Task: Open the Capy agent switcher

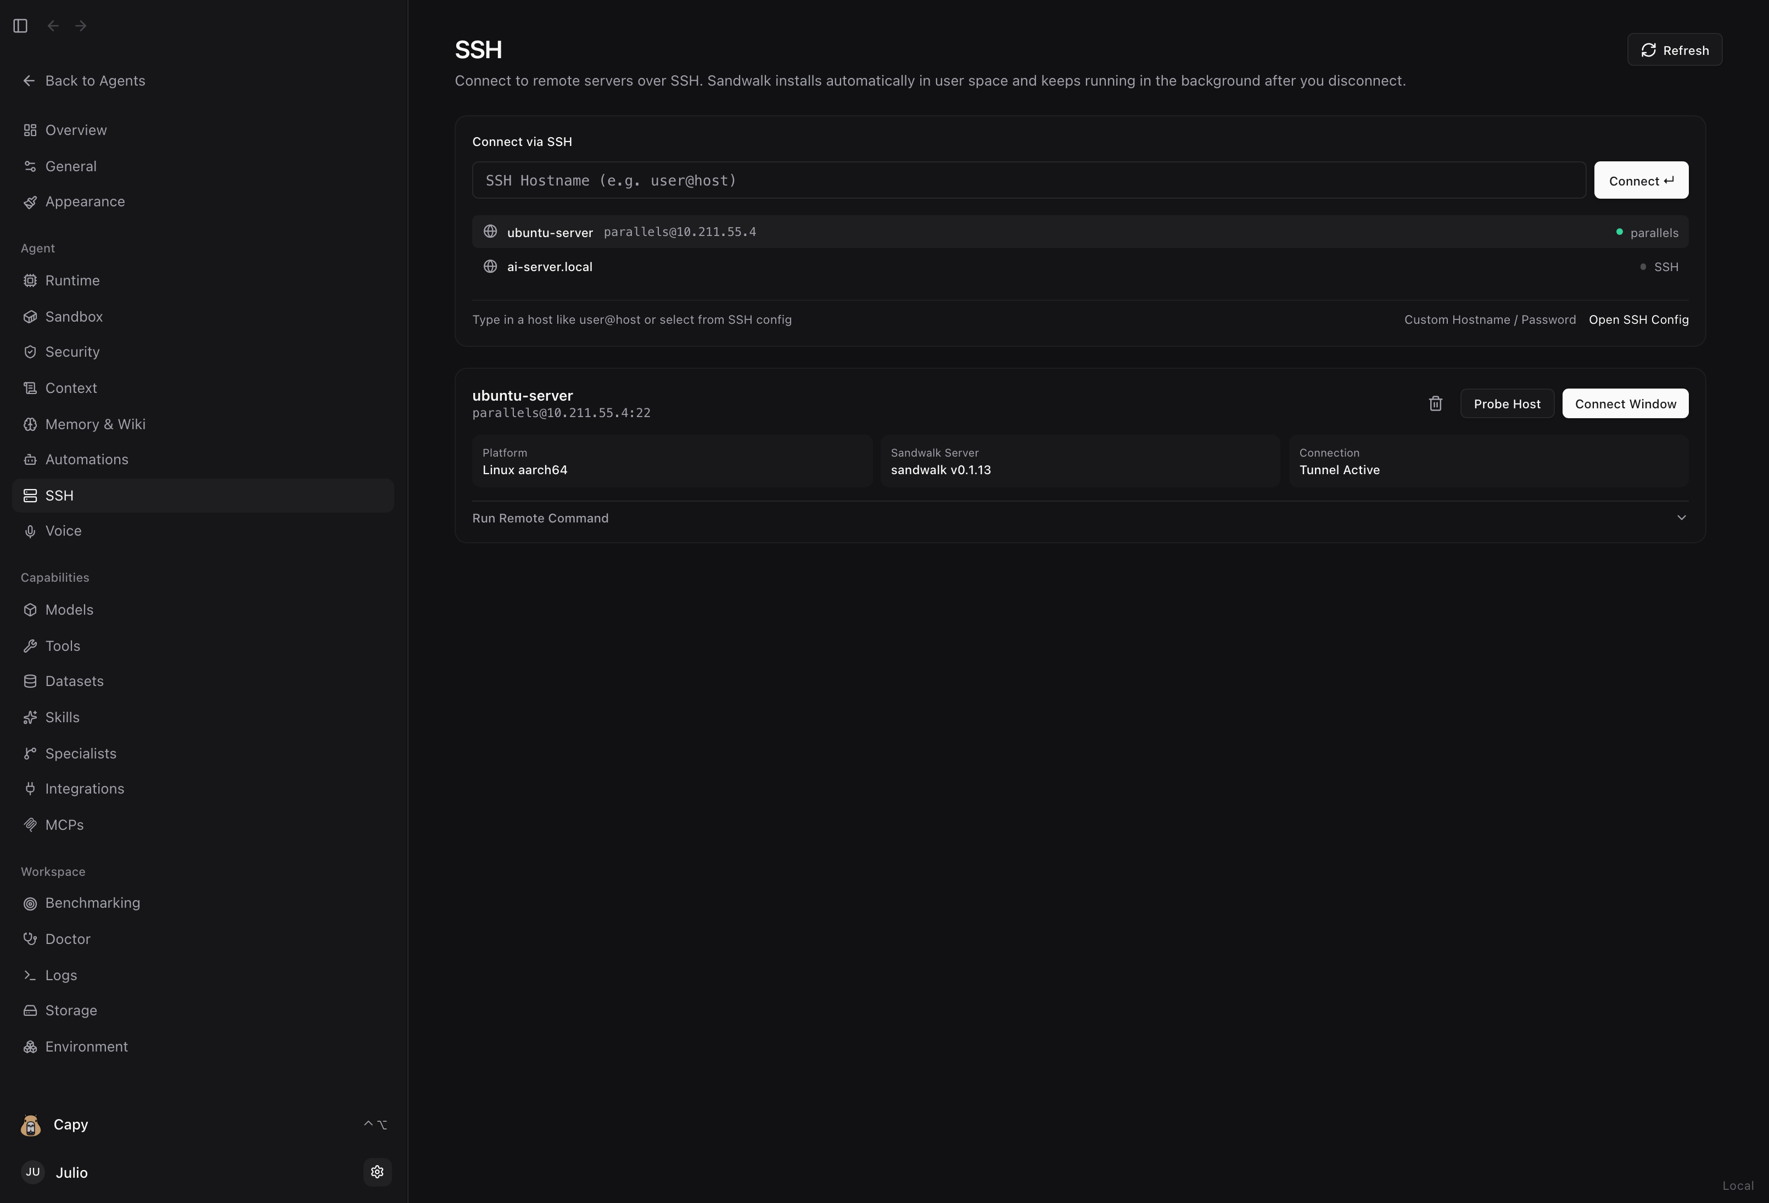Action: pyautogui.click(x=203, y=1125)
